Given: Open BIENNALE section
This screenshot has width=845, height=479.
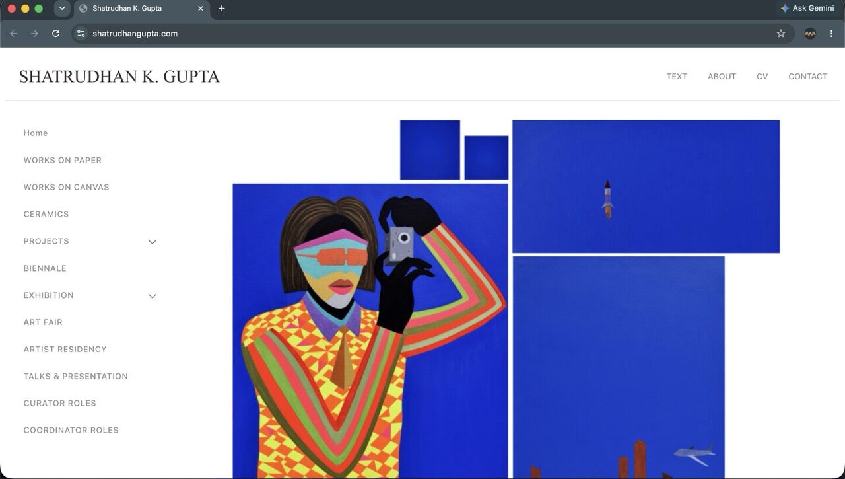Looking at the screenshot, I should tap(45, 269).
